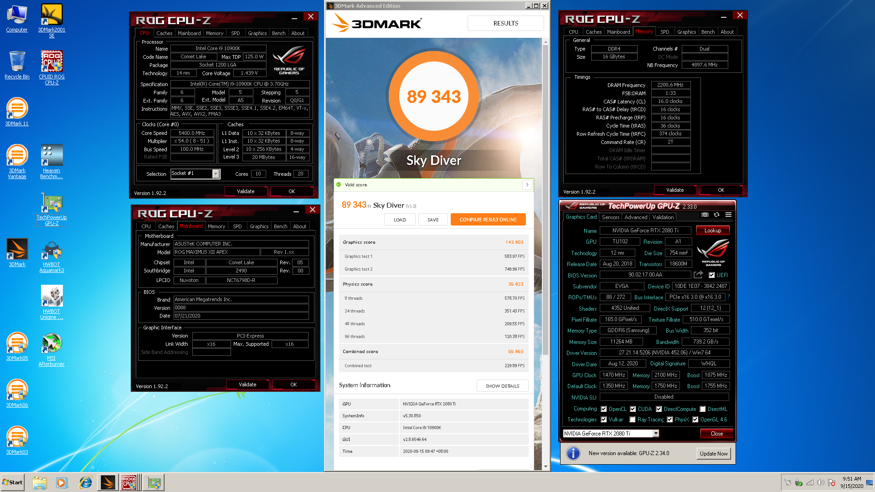The image size is (875, 492).
Task: Toggle CUDA checkbox in GPU-Z
Action: [633, 409]
